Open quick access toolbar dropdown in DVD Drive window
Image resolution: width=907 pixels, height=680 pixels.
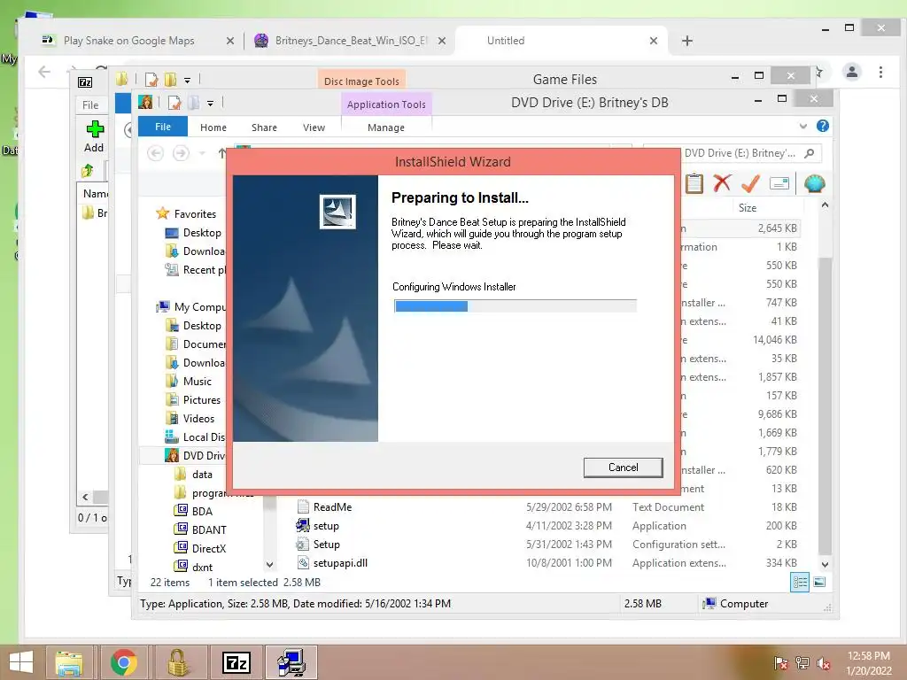pos(210,104)
